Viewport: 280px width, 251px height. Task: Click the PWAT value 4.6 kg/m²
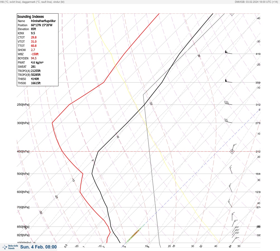[37, 62]
